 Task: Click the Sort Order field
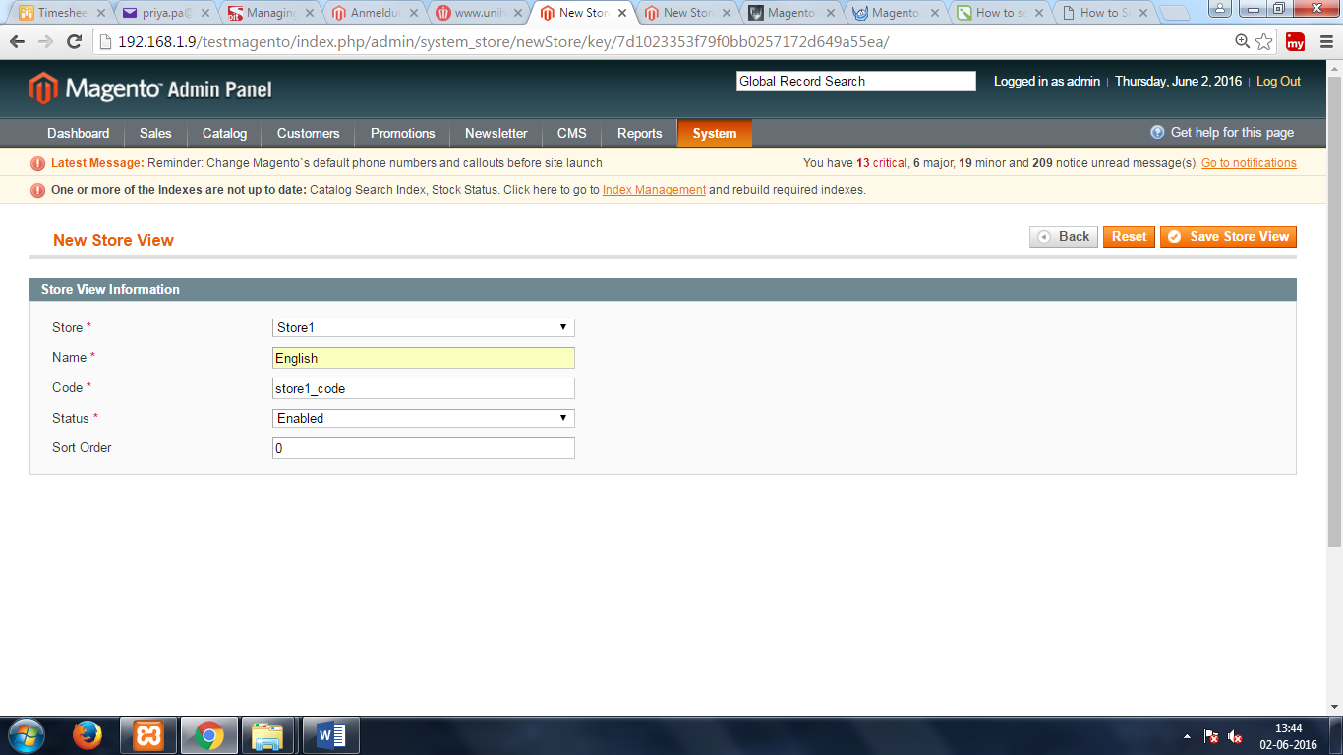click(424, 448)
